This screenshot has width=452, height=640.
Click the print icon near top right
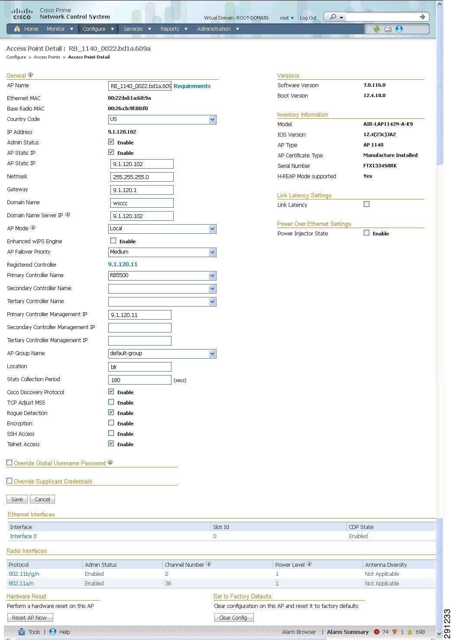(x=387, y=29)
